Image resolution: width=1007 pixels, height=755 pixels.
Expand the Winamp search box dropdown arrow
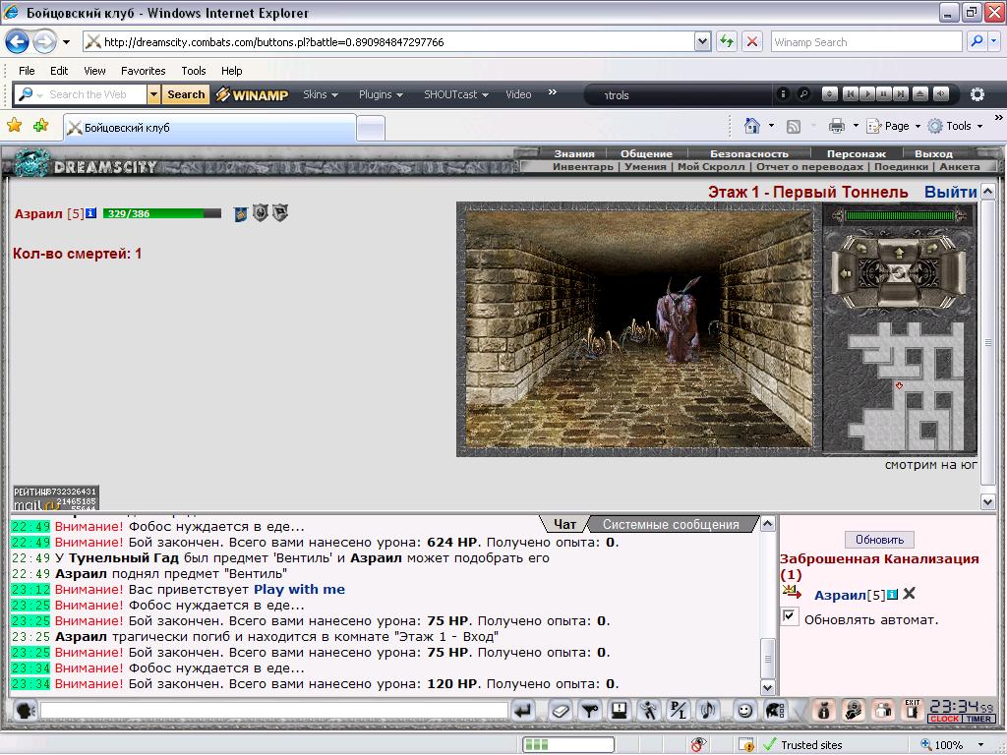(x=153, y=95)
